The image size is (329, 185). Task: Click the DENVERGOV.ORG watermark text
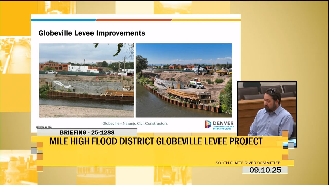(x=43, y=127)
